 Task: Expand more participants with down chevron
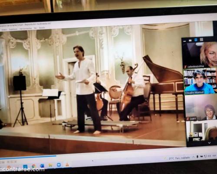(x=209, y=143)
